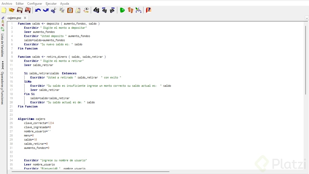Close the cajero.psc tab

click(x=25, y=18)
